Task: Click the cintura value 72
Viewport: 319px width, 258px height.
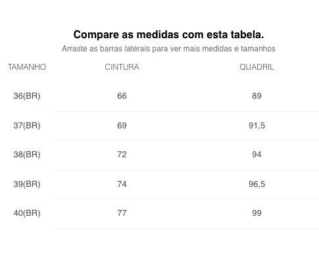Action: pos(122,155)
